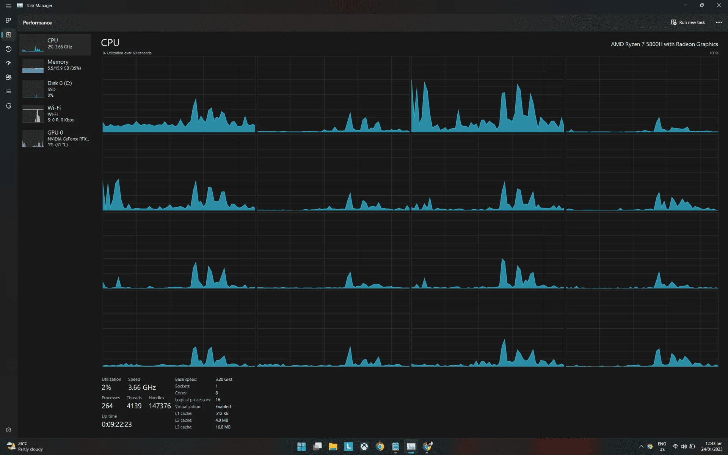Click the Threads count 4139

[134, 406]
